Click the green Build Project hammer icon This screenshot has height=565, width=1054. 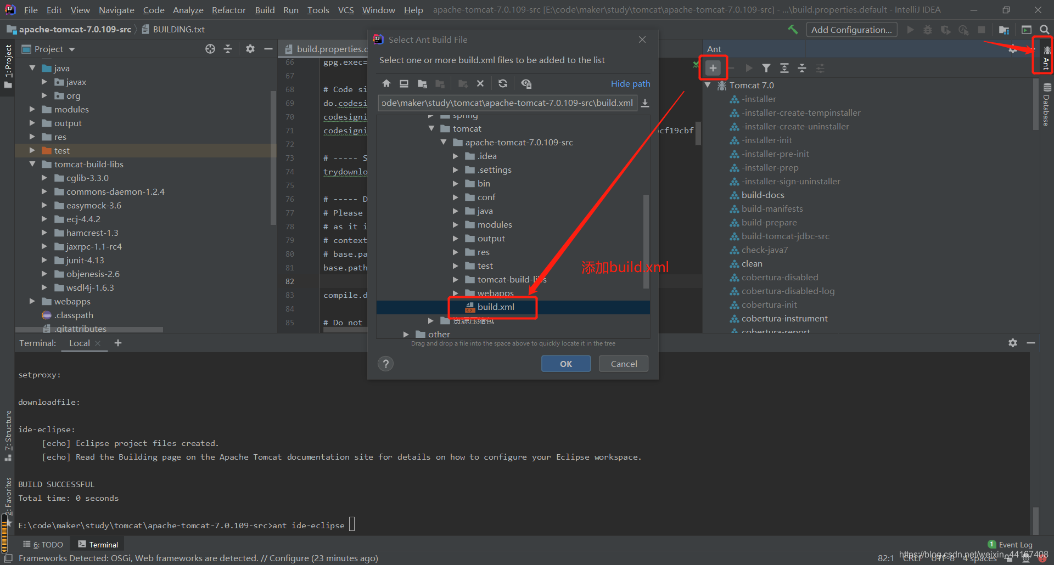(x=793, y=30)
